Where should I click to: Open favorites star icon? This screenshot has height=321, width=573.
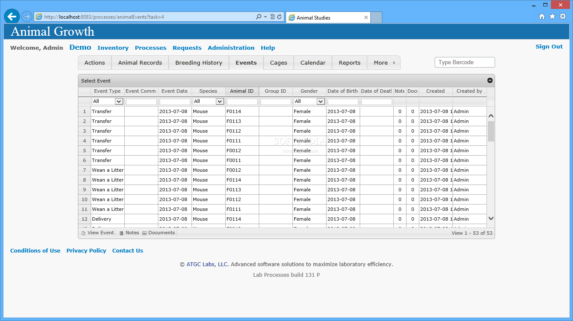click(x=552, y=17)
